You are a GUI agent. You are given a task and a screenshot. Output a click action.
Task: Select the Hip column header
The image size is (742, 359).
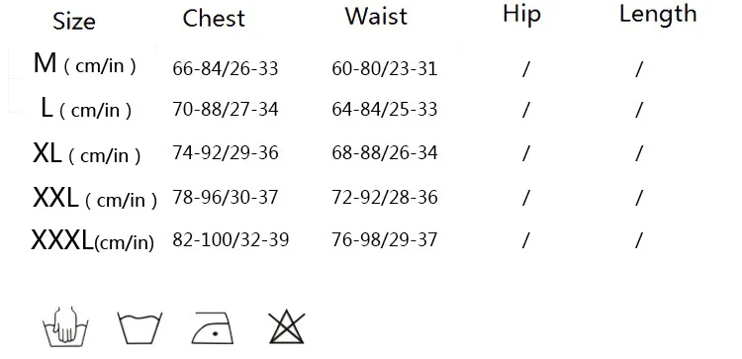(521, 15)
